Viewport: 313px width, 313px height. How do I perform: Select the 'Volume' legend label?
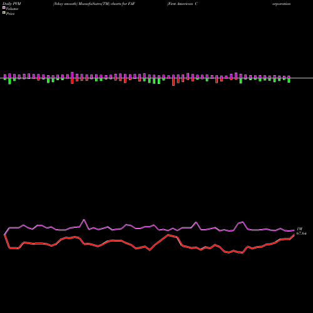(x=12, y=9)
